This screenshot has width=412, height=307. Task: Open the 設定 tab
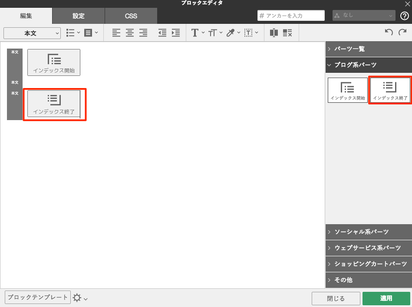pyautogui.click(x=78, y=16)
